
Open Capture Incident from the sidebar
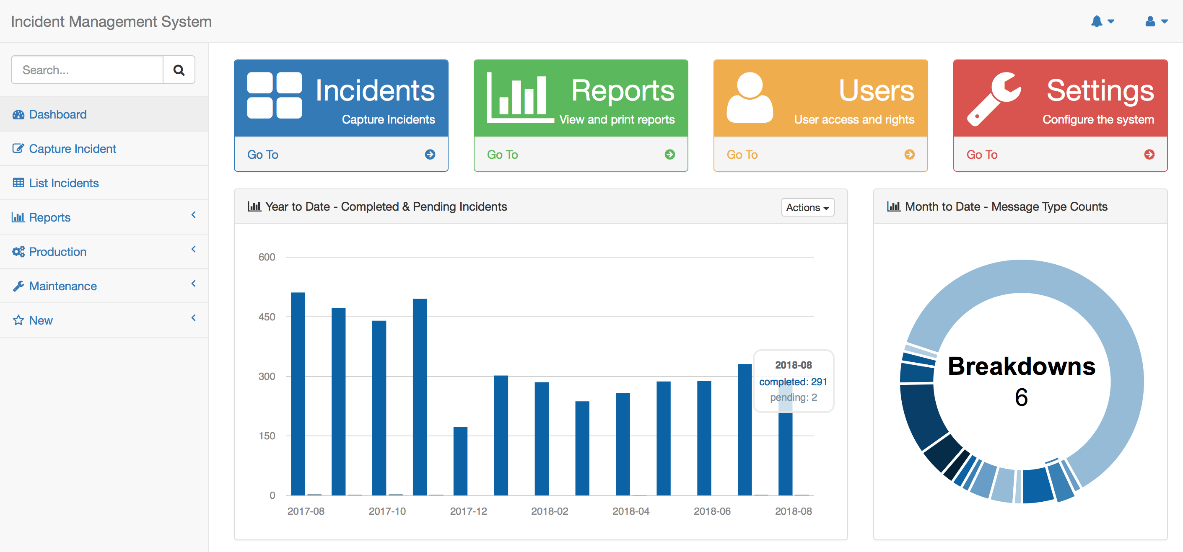click(x=72, y=149)
